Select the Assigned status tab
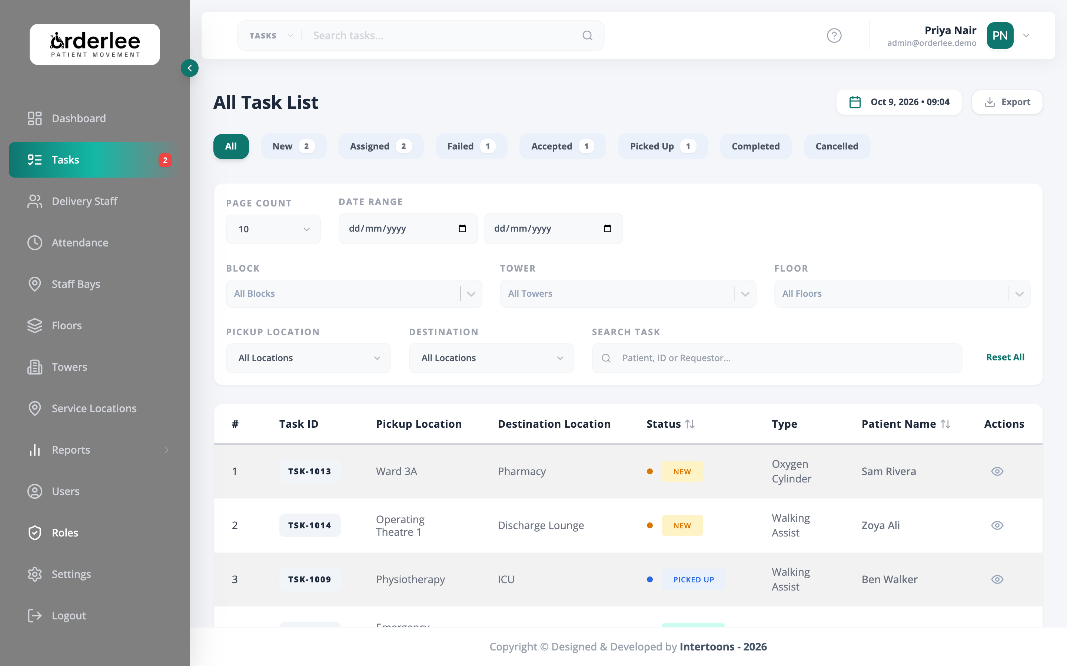1067x666 pixels. [x=380, y=146]
